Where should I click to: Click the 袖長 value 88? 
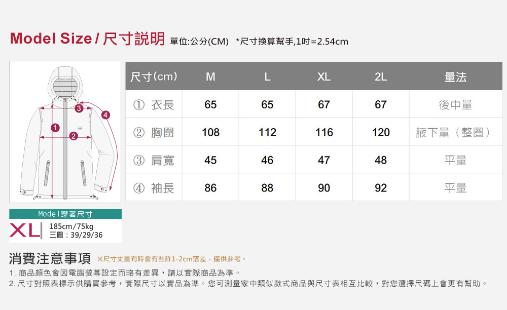(x=267, y=187)
